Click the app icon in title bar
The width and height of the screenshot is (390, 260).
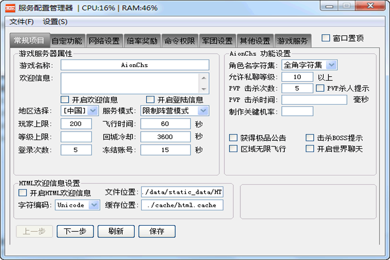(10, 7)
